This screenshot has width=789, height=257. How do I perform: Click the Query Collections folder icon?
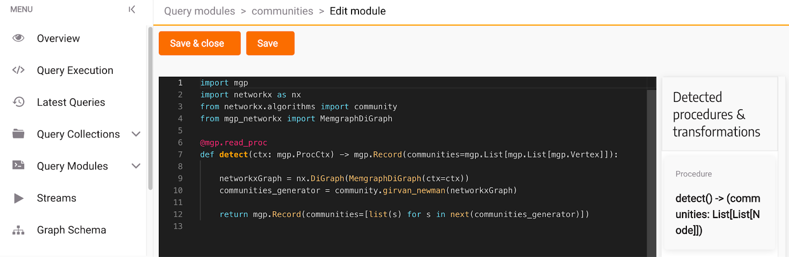pyautogui.click(x=18, y=133)
